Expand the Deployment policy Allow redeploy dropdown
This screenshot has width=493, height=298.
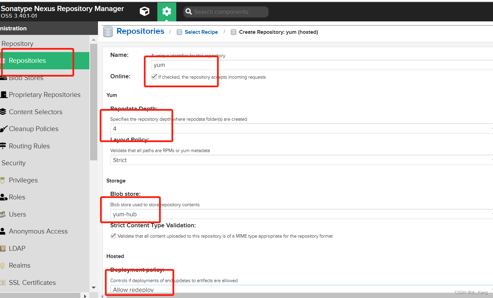[x=300, y=289]
